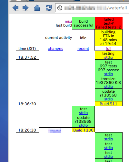Open the mixi link
The image size is (129, 162).
click(x=68, y=21)
